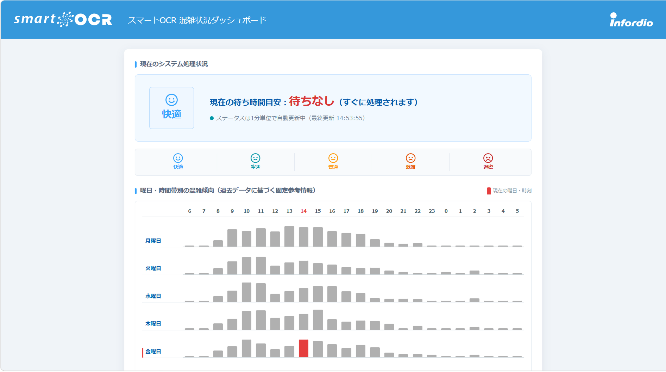Select the 空き legend face icon

point(256,158)
